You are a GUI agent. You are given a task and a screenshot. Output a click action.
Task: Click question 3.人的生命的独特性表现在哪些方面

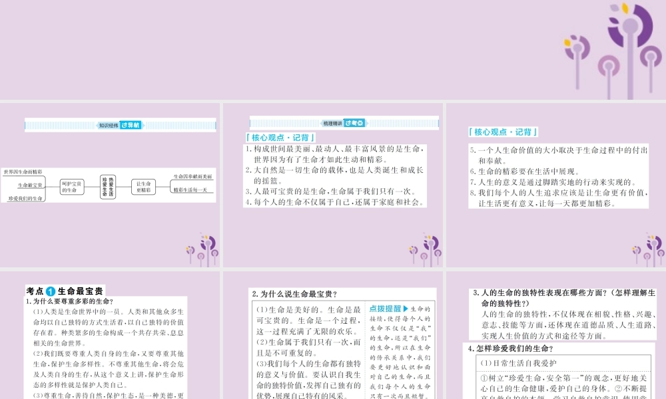point(563,298)
